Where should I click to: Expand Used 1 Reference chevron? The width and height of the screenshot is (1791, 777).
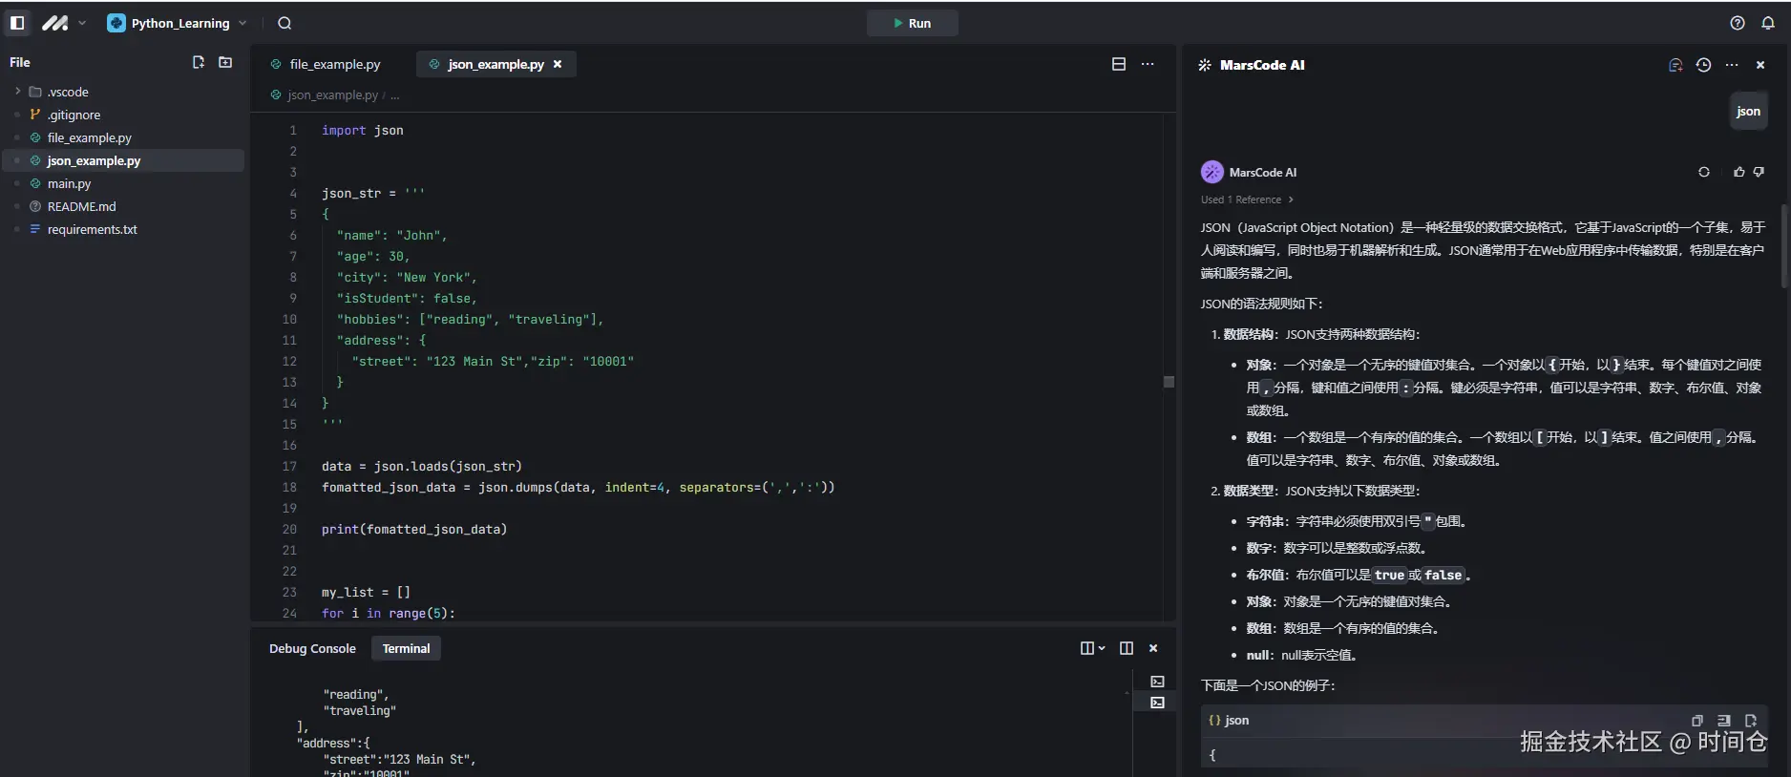[1291, 199]
